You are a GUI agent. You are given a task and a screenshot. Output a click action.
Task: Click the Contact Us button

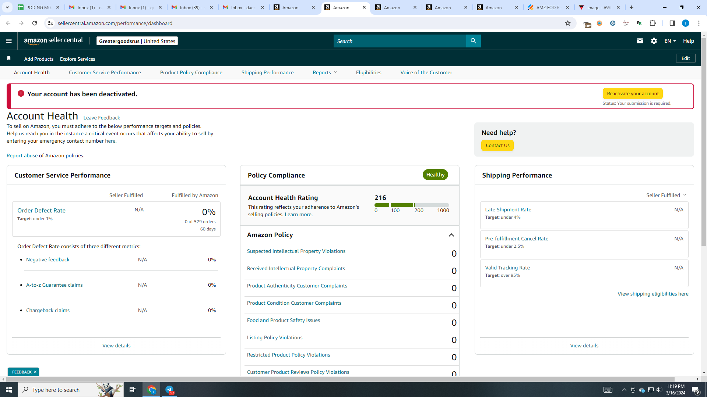point(497,145)
